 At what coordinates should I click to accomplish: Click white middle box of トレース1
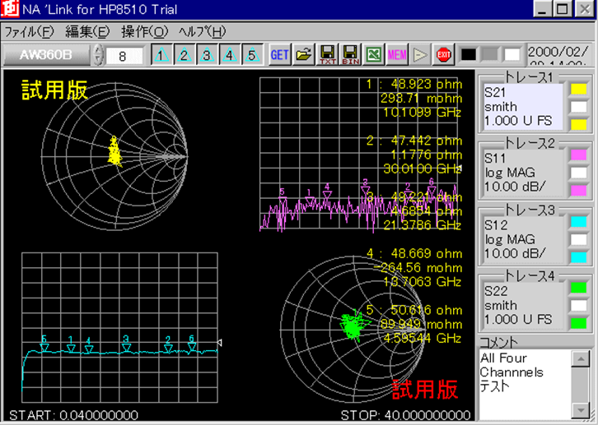[578, 107]
